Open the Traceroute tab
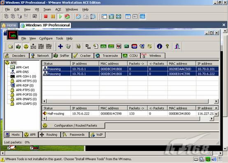 pyautogui.click(x=108, y=56)
